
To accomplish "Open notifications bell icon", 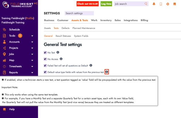I will click(x=154, y=4).
